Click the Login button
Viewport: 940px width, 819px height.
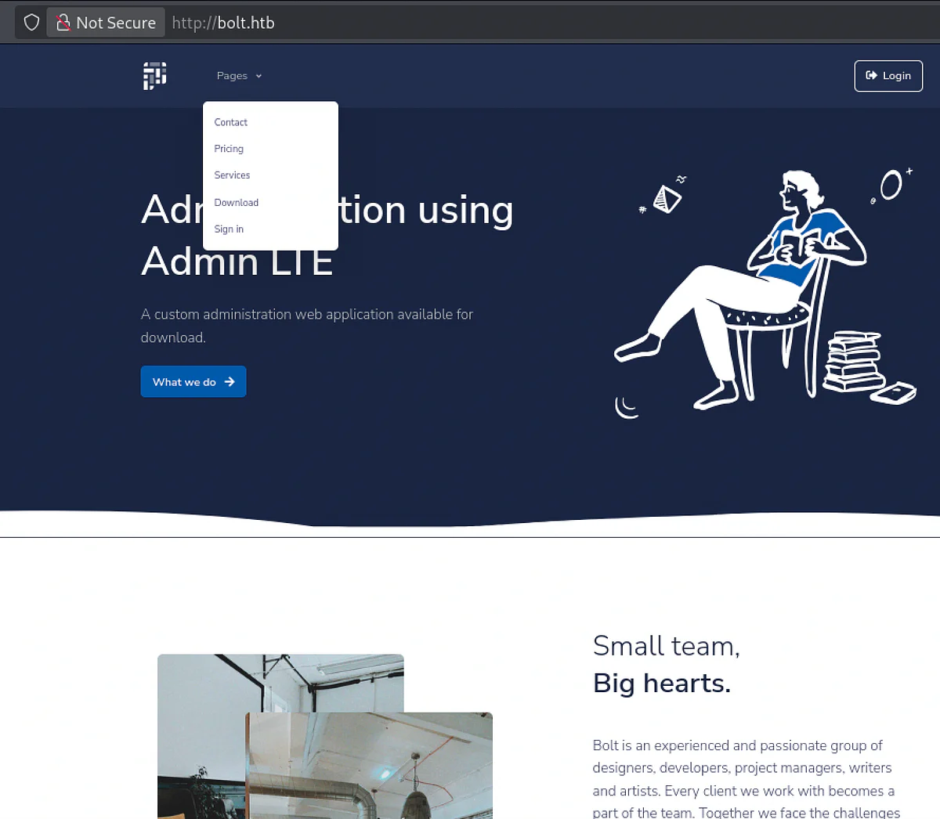888,76
